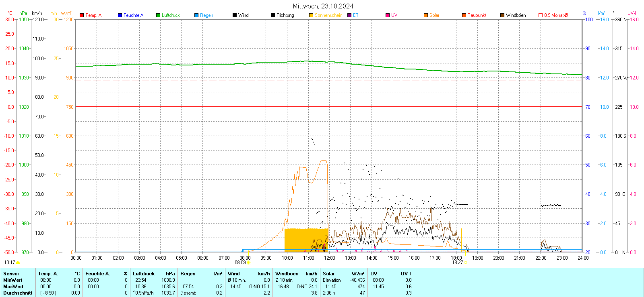Click the sunrise sun icon next to 08:09
644x297 pixels.
(248, 262)
